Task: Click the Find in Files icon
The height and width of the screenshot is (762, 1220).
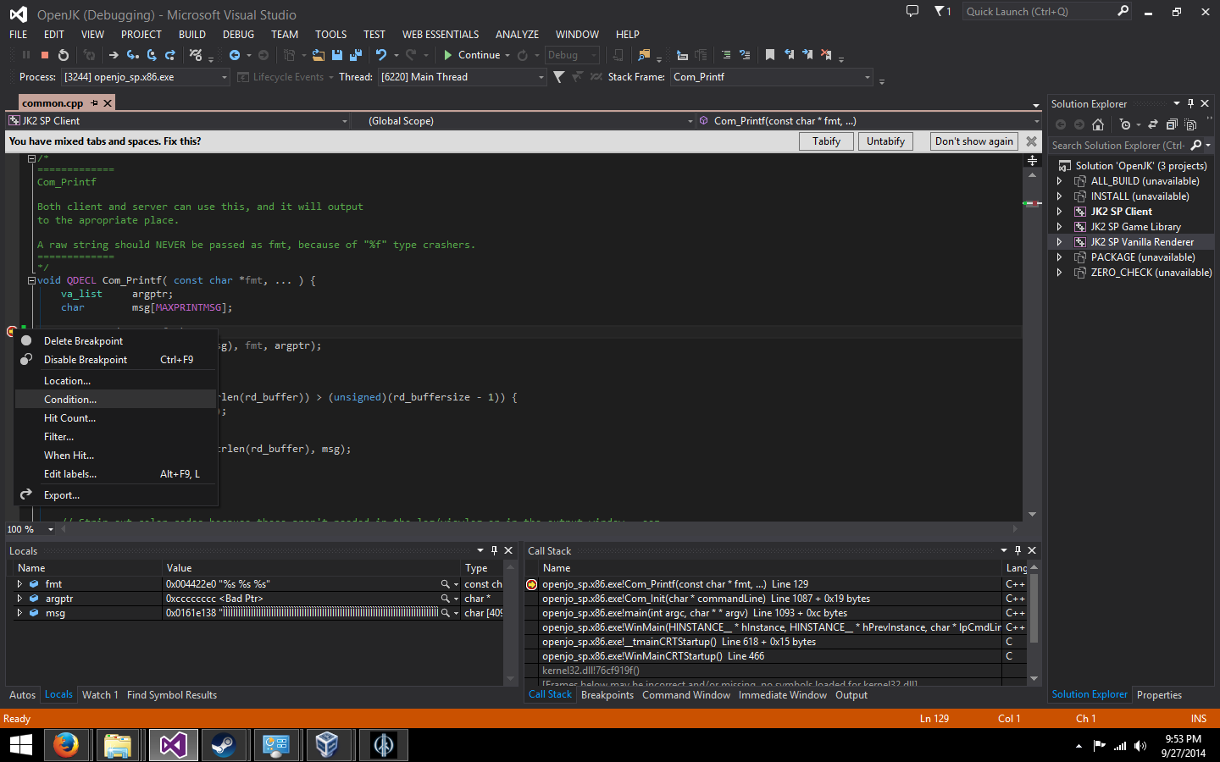Action: click(644, 55)
